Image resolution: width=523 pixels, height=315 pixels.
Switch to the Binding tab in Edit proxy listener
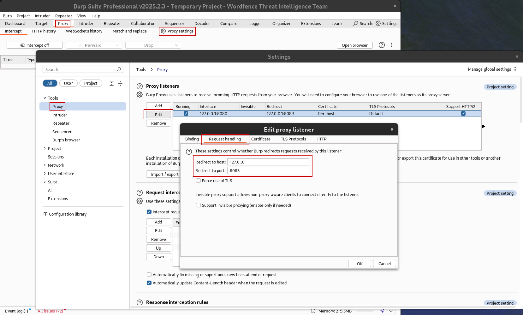point(191,139)
